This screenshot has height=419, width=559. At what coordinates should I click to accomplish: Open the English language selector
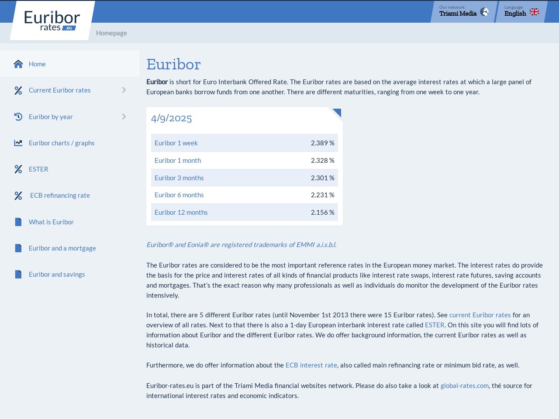pyautogui.click(x=521, y=11)
